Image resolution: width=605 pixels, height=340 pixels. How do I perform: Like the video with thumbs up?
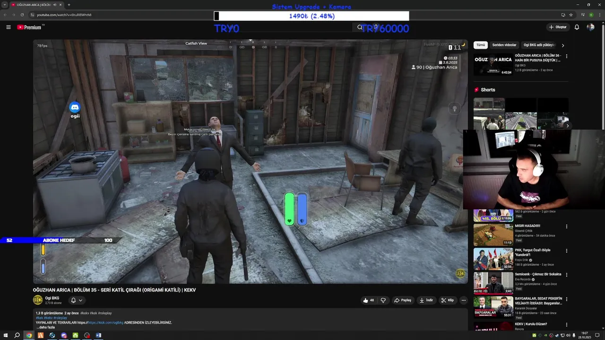point(368,300)
